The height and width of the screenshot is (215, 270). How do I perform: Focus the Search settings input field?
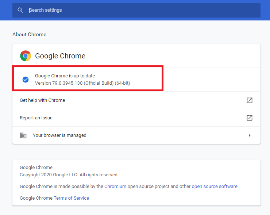tap(136, 10)
